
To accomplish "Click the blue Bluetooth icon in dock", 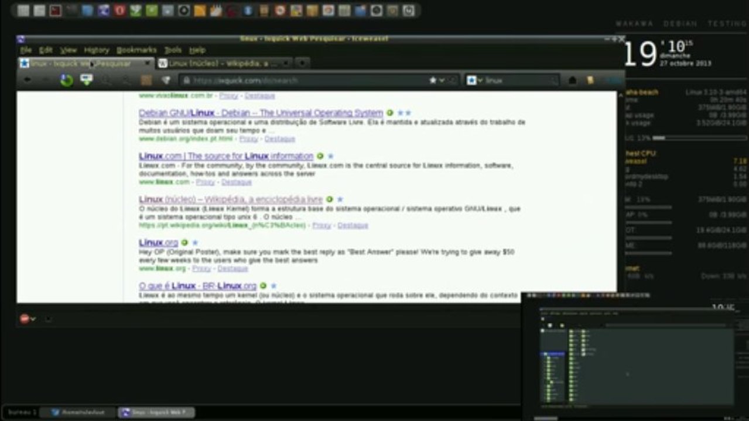I will pos(248,11).
